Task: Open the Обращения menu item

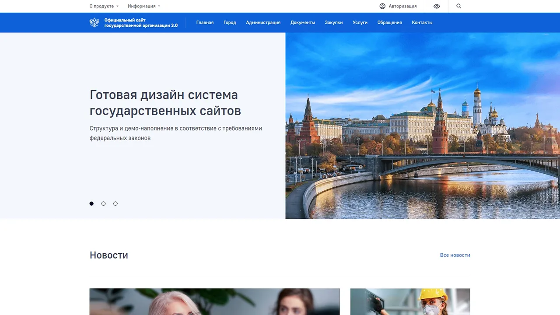Action: pos(389,22)
